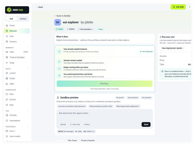Click the AMA Hub logo

click(17, 10)
